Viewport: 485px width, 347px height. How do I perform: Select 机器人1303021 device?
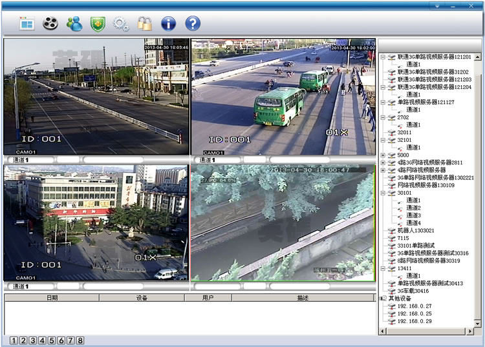pos(416,231)
